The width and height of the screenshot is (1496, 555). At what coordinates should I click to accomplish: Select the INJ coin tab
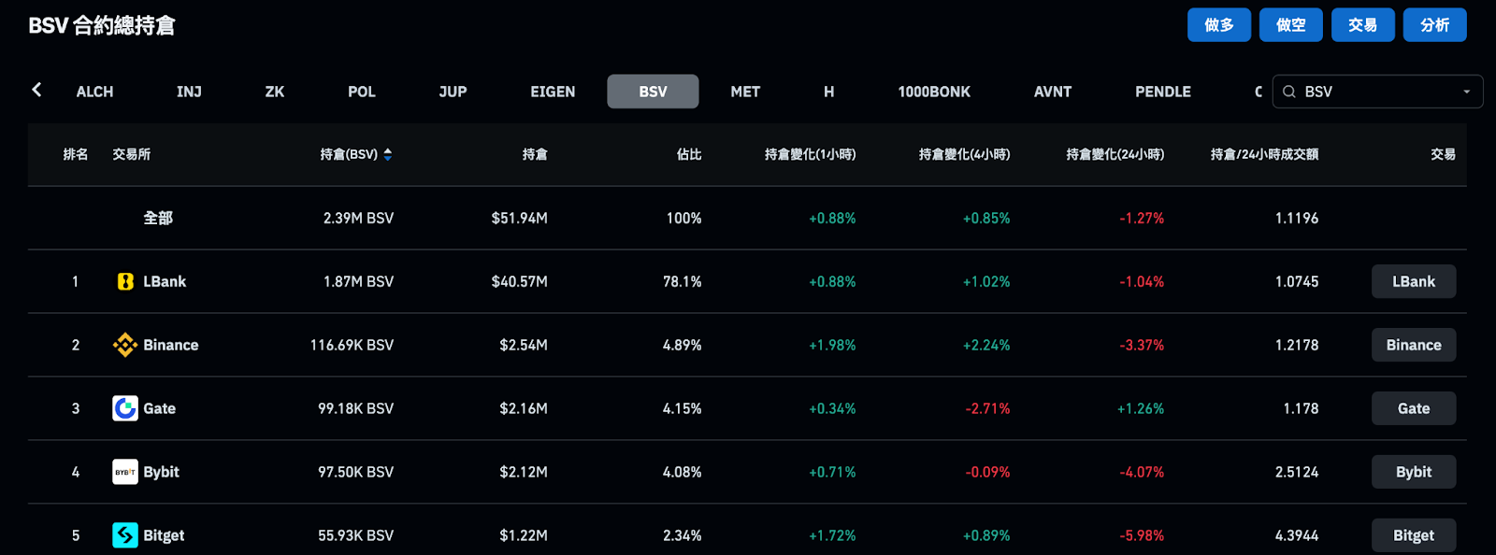click(189, 92)
